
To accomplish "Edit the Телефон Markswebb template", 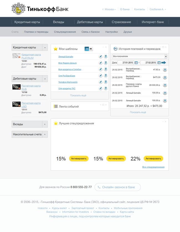I will click(x=101, y=82).
